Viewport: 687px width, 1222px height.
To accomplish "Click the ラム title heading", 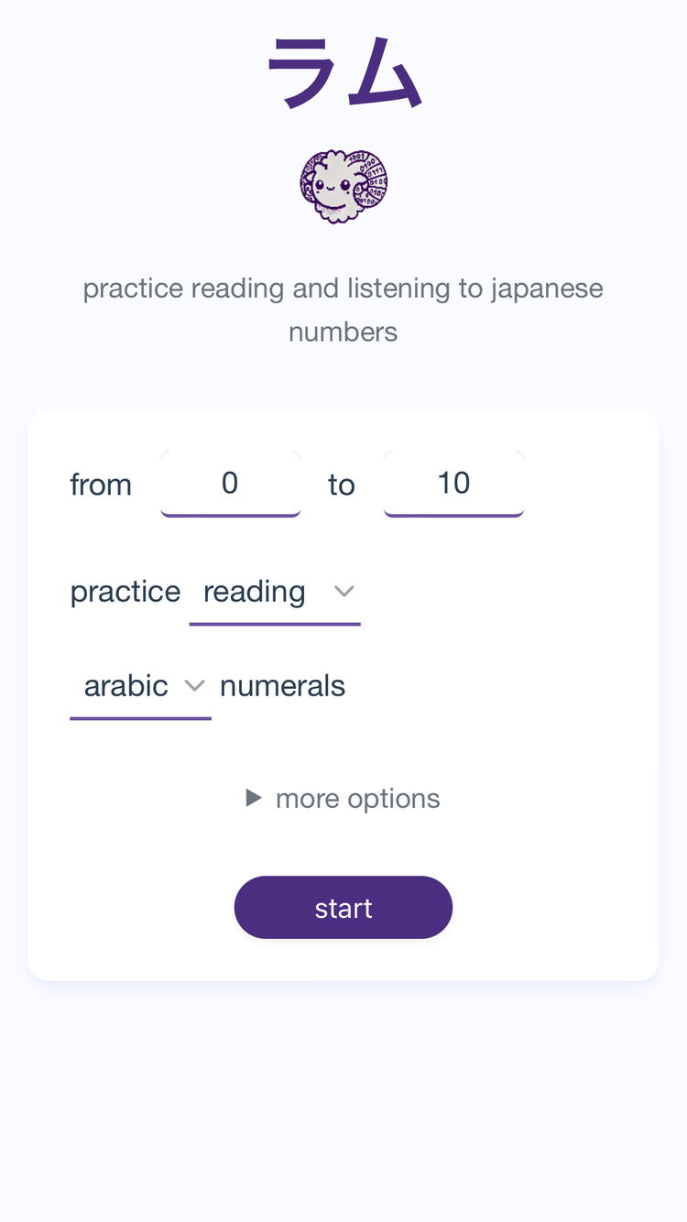I will point(343,71).
